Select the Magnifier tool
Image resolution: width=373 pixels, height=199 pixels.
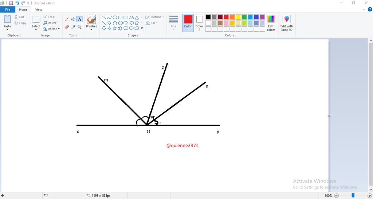coord(79,27)
